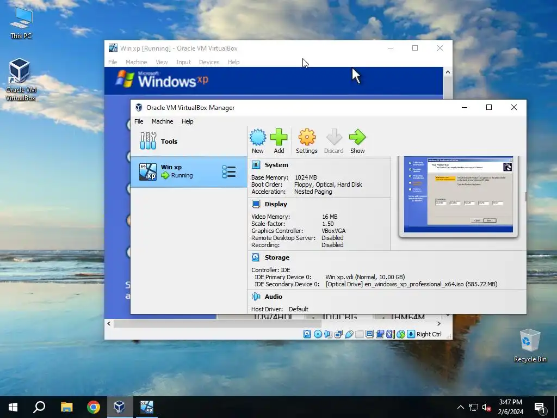The width and height of the screenshot is (557, 418).
Task: Click the Audio section speaker icon
Action: point(256,296)
